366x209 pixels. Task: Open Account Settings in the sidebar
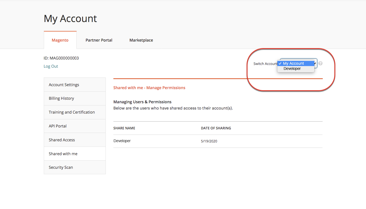75,85
